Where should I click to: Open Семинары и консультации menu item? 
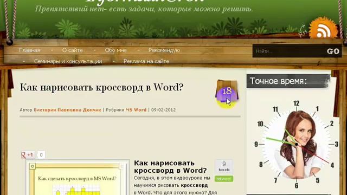[68, 61]
